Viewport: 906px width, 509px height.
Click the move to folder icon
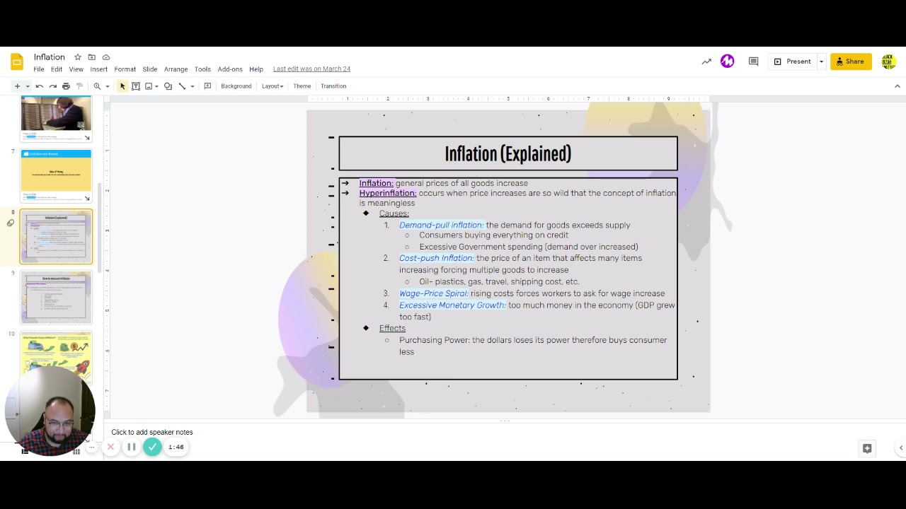[91, 57]
